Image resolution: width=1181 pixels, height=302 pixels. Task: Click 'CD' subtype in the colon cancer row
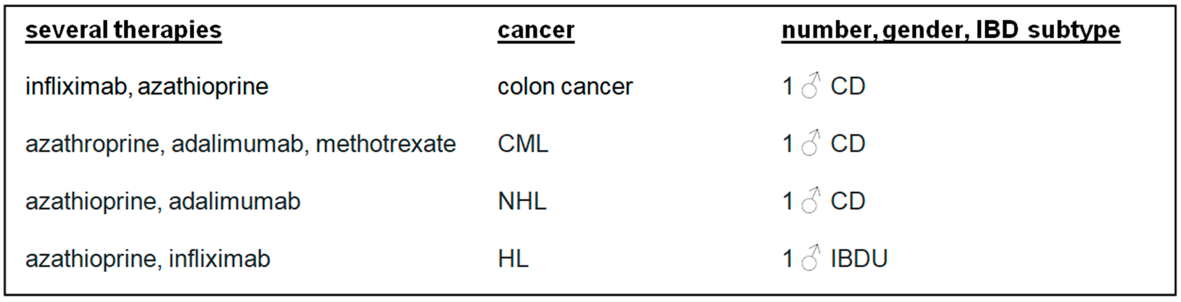click(848, 87)
